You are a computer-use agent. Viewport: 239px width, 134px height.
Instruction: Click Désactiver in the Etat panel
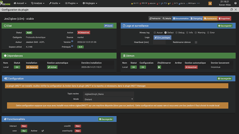pos(84,32)
